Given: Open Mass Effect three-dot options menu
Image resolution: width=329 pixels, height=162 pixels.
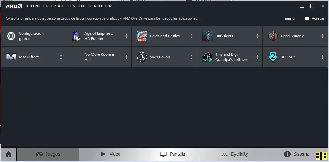Looking at the screenshot, I should click(61, 57).
